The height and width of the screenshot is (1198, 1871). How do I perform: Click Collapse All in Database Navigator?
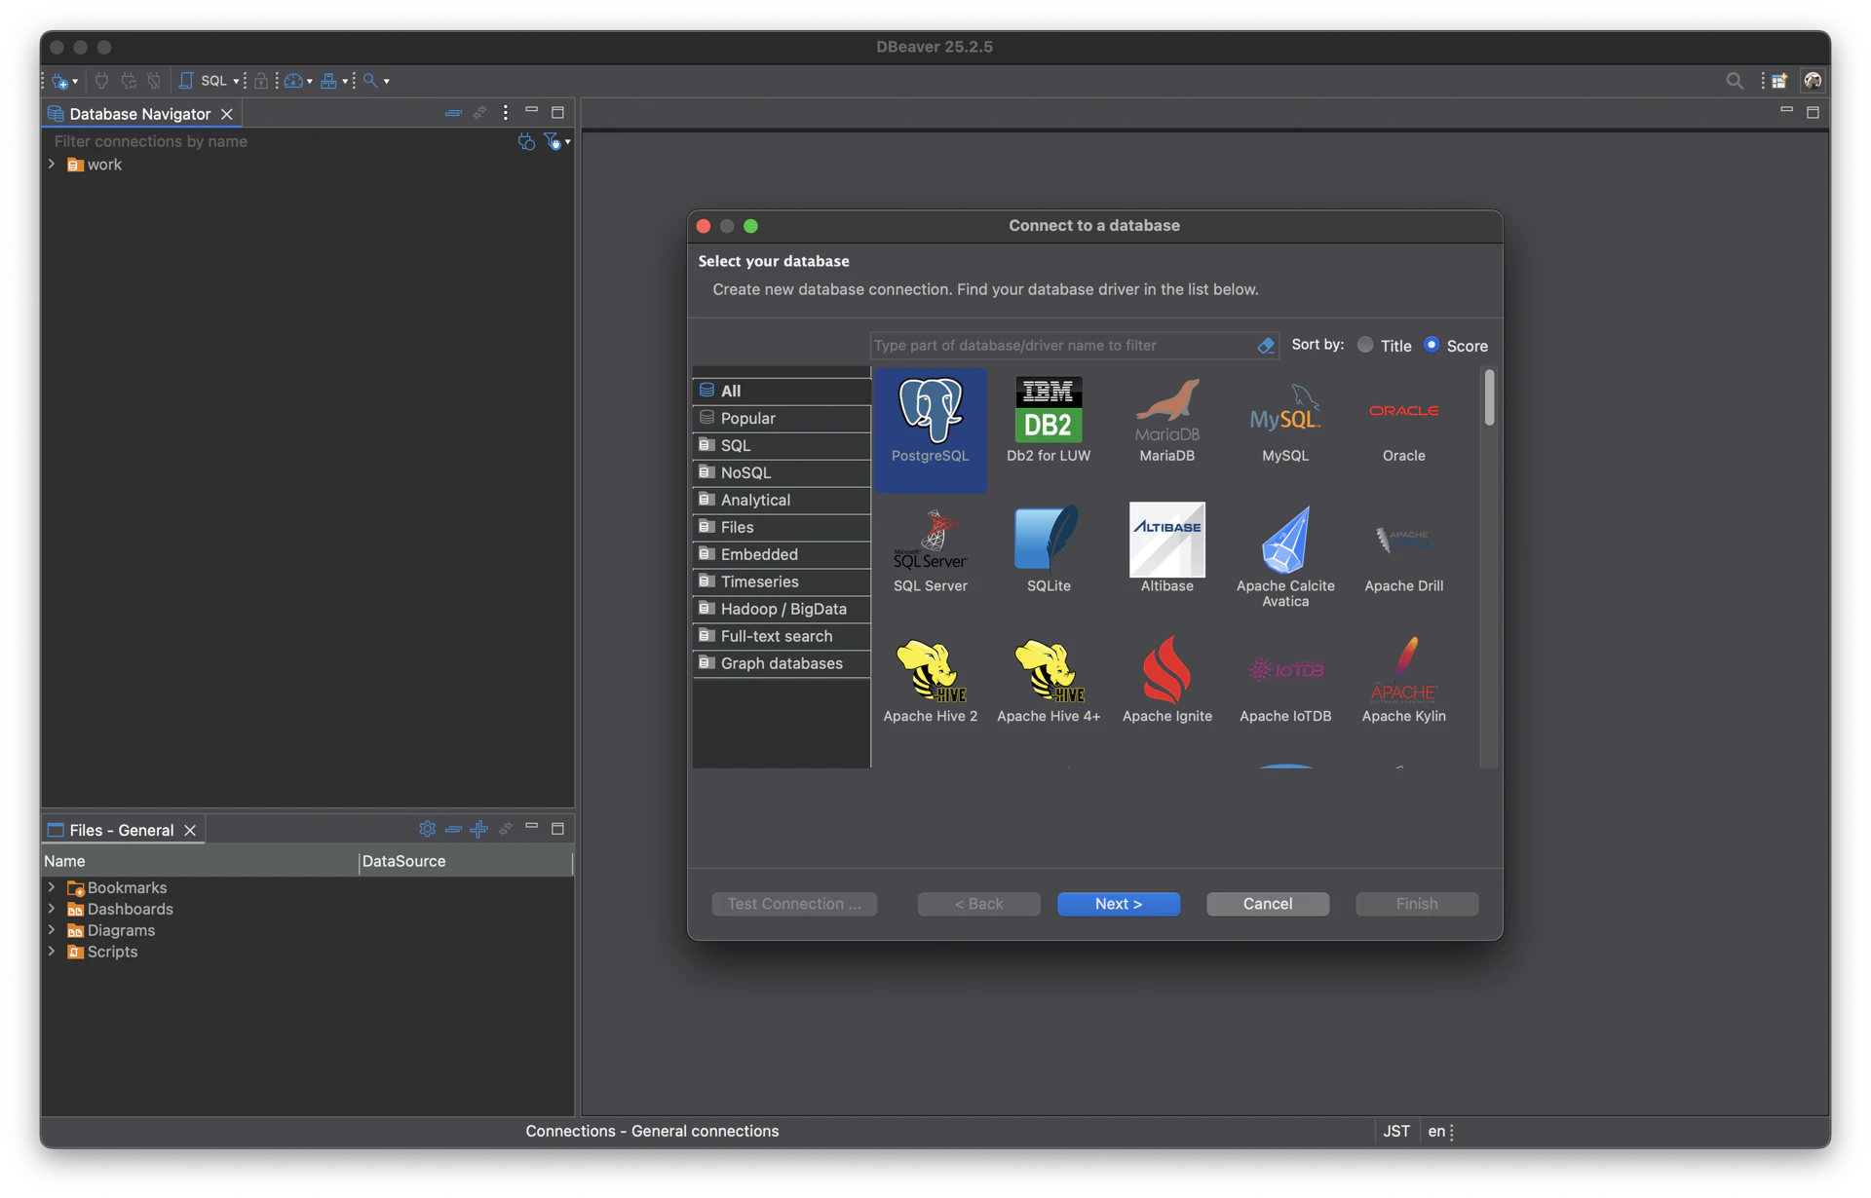pyautogui.click(x=453, y=113)
